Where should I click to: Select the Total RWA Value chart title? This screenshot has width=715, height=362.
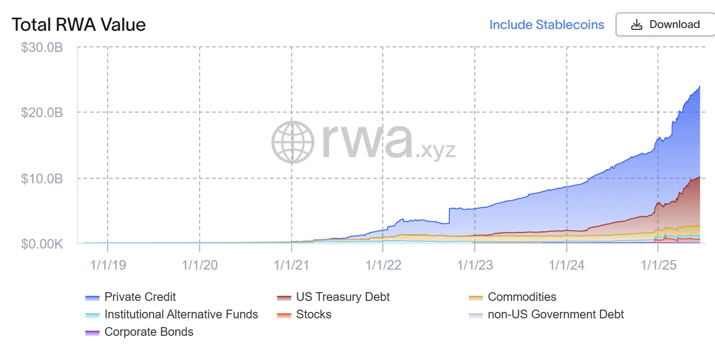coord(79,24)
